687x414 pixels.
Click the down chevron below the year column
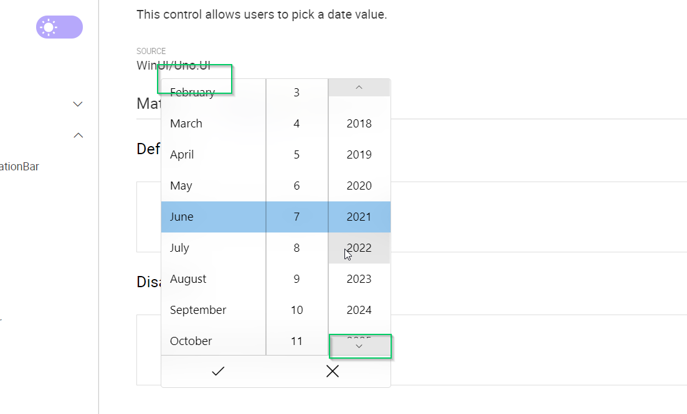pos(359,346)
